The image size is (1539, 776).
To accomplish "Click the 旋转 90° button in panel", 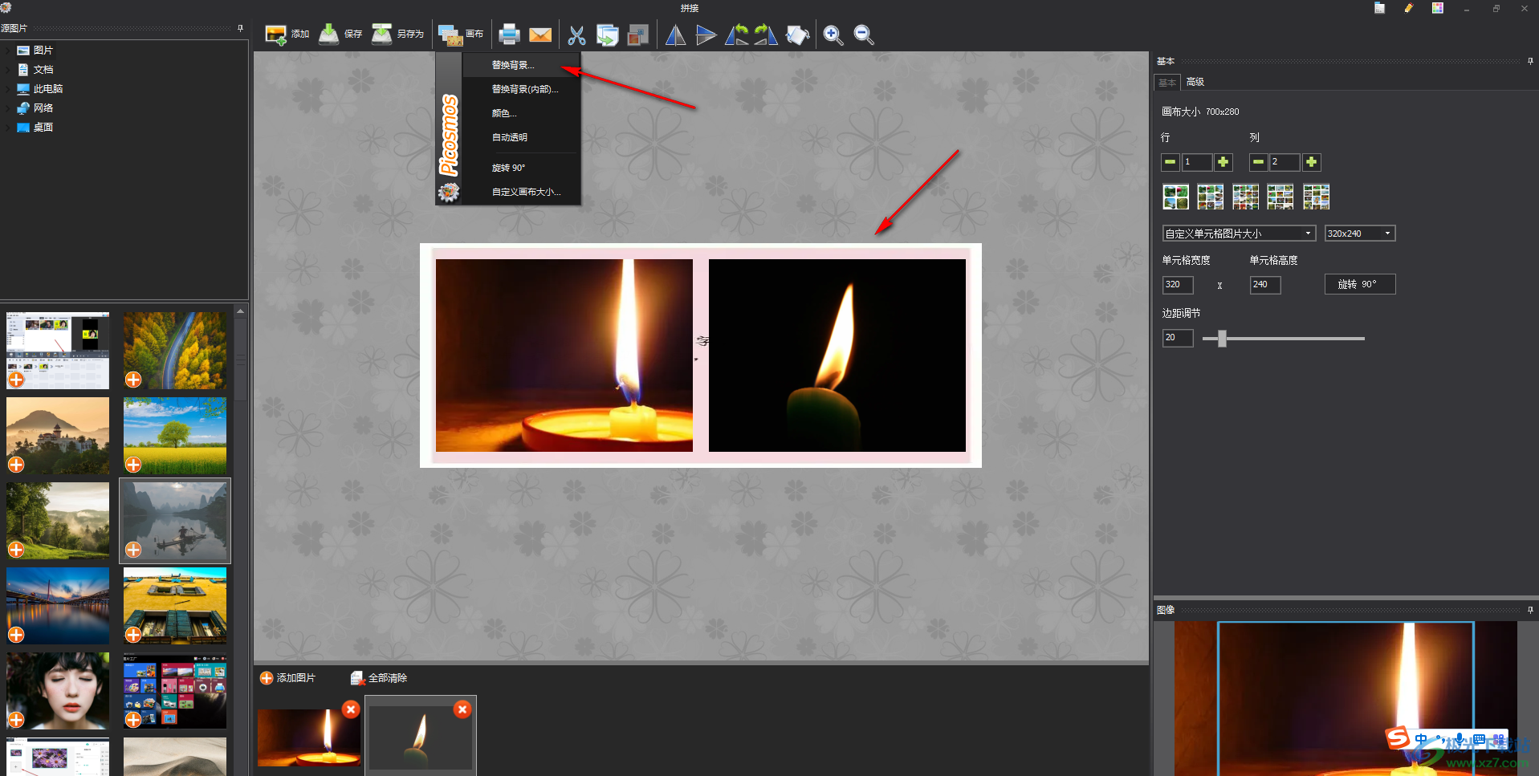I will (x=1360, y=284).
